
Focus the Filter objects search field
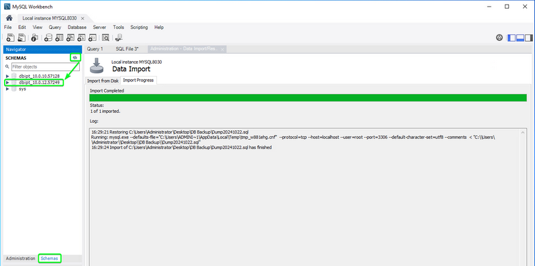click(x=46, y=66)
